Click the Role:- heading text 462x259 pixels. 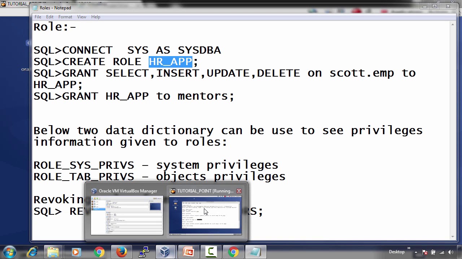coord(55,27)
